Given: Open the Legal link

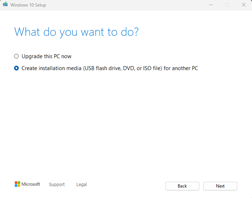Looking at the screenshot, I should point(81,185).
